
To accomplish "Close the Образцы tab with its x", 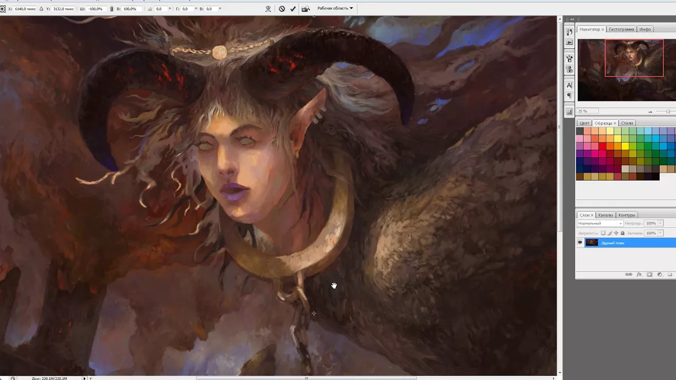I will click(615, 123).
